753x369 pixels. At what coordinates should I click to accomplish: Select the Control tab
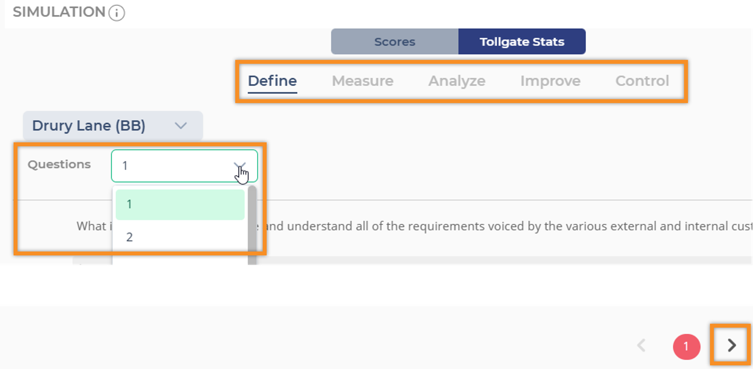(x=642, y=81)
